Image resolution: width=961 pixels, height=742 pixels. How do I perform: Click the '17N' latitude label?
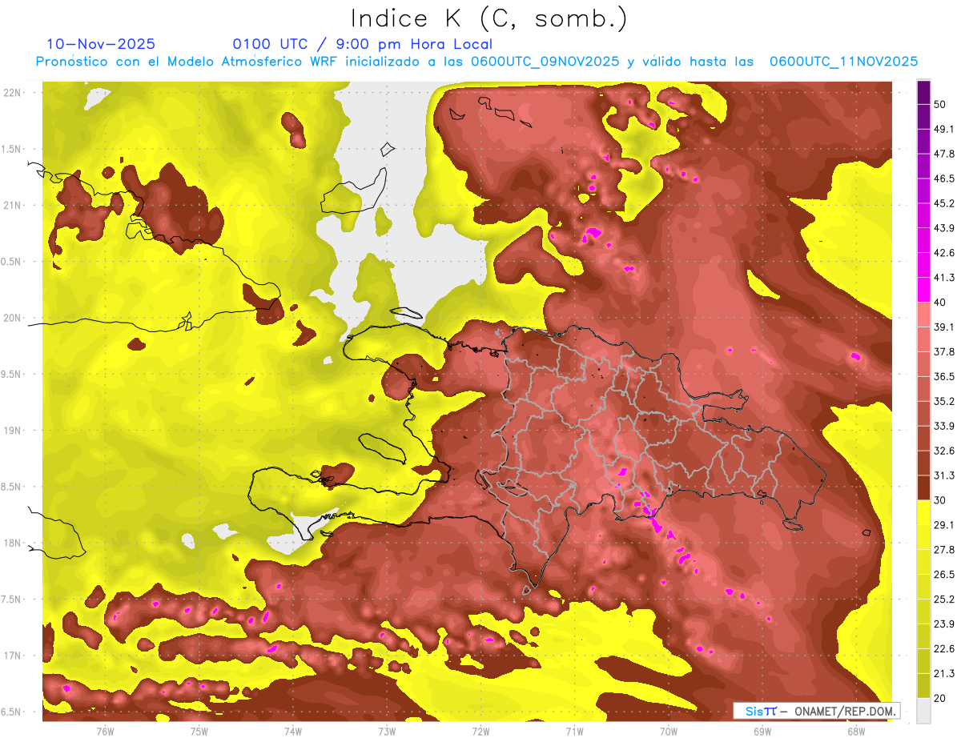pyautogui.click(x=12, y=656)
